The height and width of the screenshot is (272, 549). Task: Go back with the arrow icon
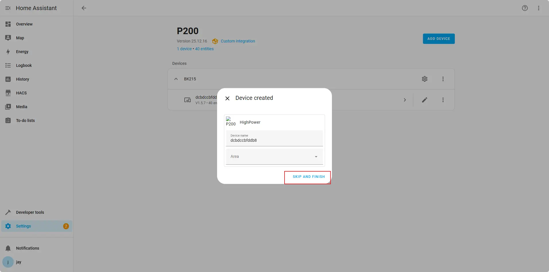(84, 8)
